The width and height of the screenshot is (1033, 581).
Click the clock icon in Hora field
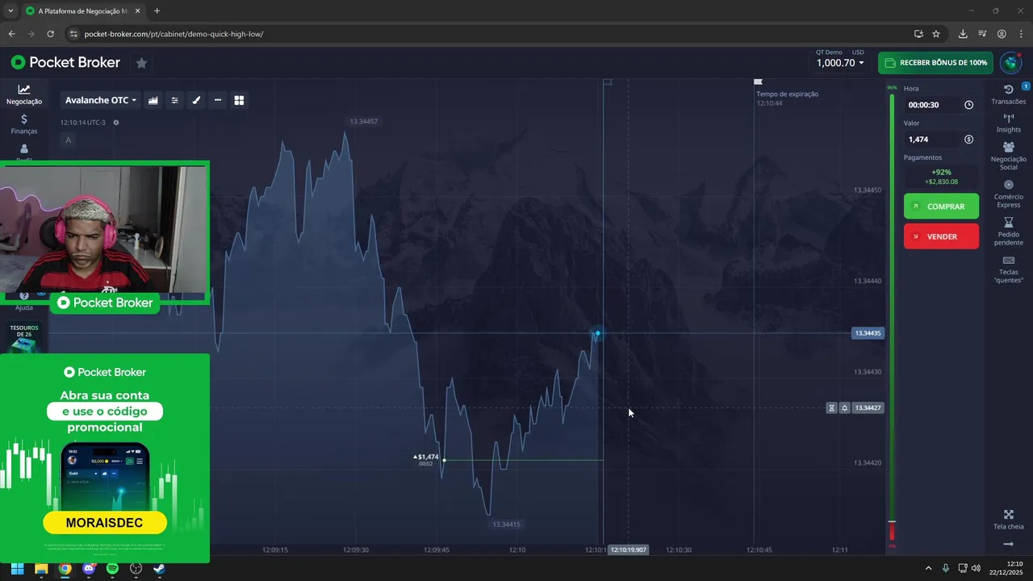pyautogui.click(x=968, y=105)
